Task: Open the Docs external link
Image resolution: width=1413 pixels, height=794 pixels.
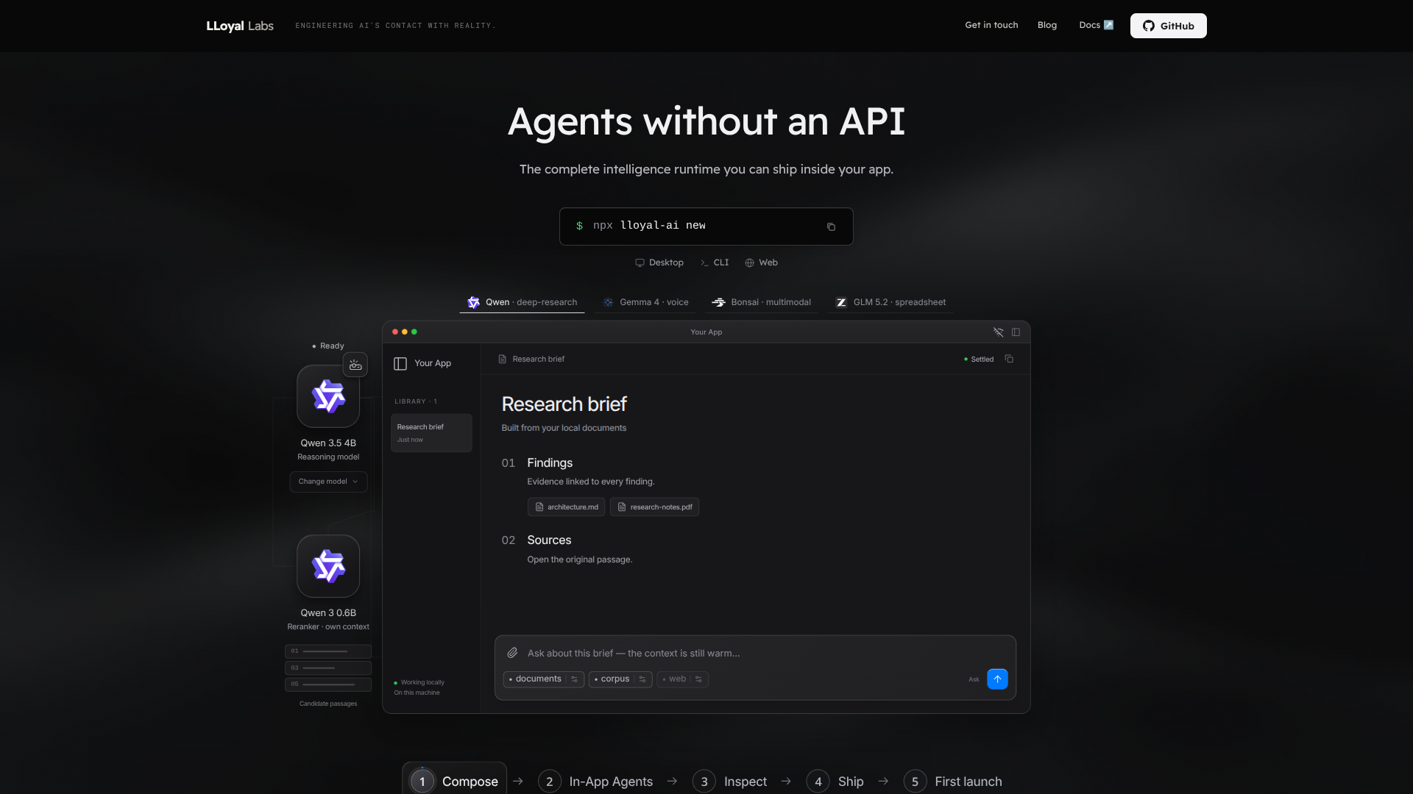Action: click(1096, 25)
